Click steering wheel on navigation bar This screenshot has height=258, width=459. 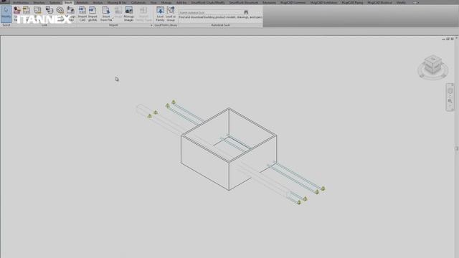coord(450,91)
